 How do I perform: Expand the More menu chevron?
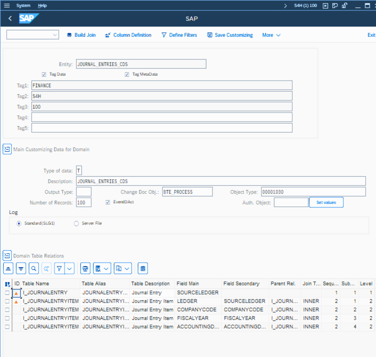coord(278,35)
